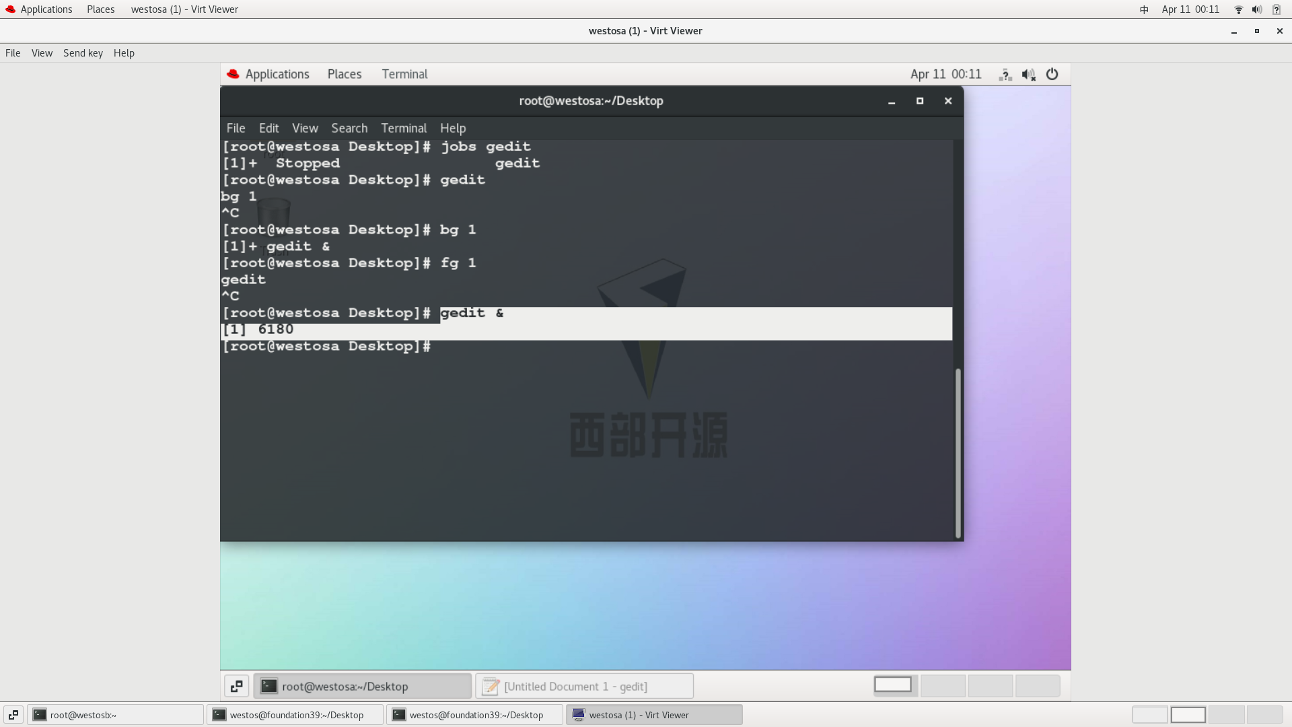Open terminal window File menu
The image size is (1292, 727).
236,128
